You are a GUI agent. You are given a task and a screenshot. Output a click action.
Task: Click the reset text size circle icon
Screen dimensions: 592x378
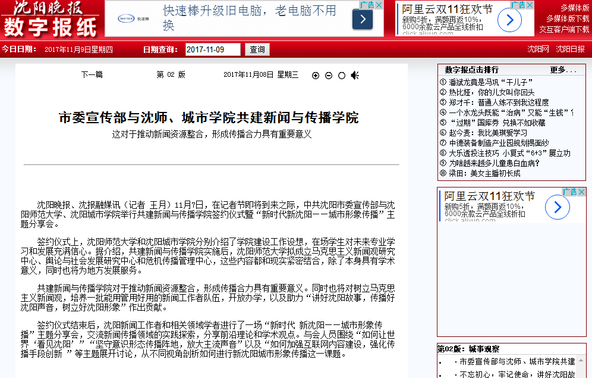click(x=342, y=76)
